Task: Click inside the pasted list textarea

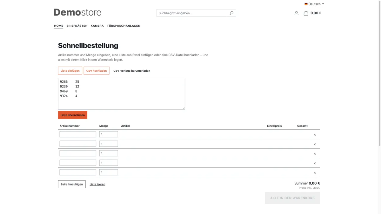Action: [122, 94]
